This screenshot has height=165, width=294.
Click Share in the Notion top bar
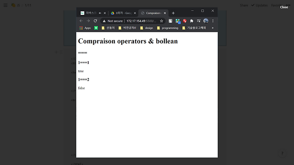coord(244,5)
